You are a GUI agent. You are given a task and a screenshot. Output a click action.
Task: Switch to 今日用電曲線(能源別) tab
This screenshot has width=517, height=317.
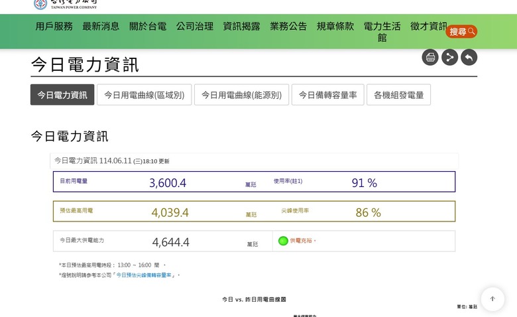click(x=241, y=95)
